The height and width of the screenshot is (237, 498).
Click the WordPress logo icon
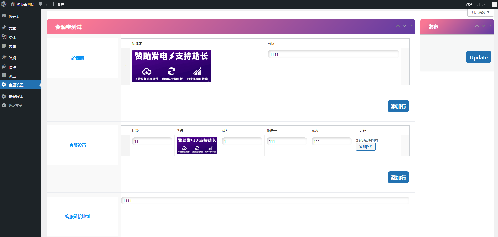click(x=4, y=4)
